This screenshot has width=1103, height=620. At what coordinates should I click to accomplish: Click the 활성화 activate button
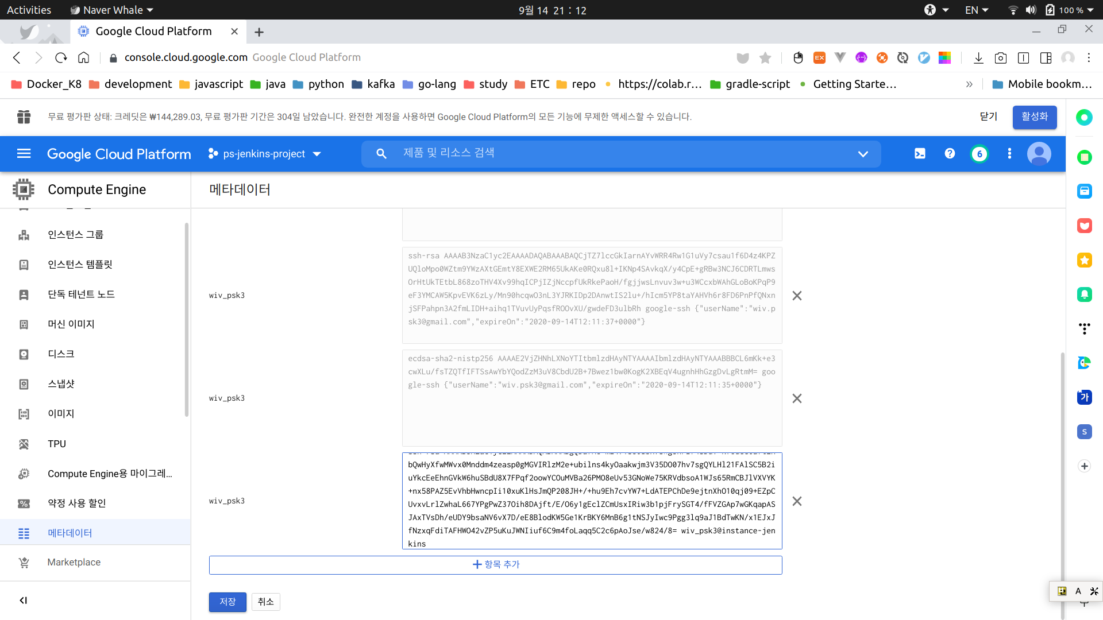pos(1034,117)
